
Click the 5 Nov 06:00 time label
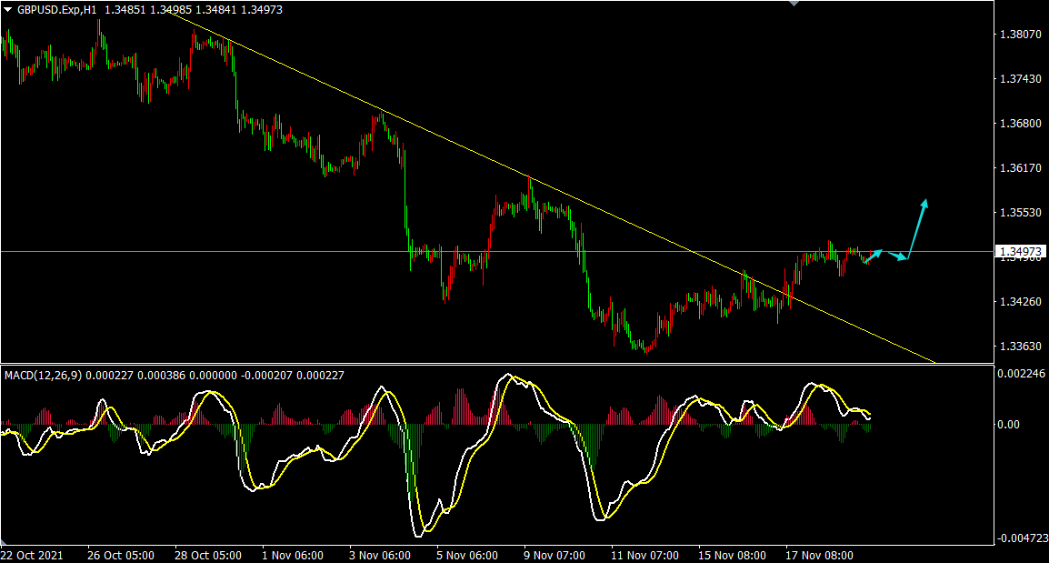pos(467,556)
